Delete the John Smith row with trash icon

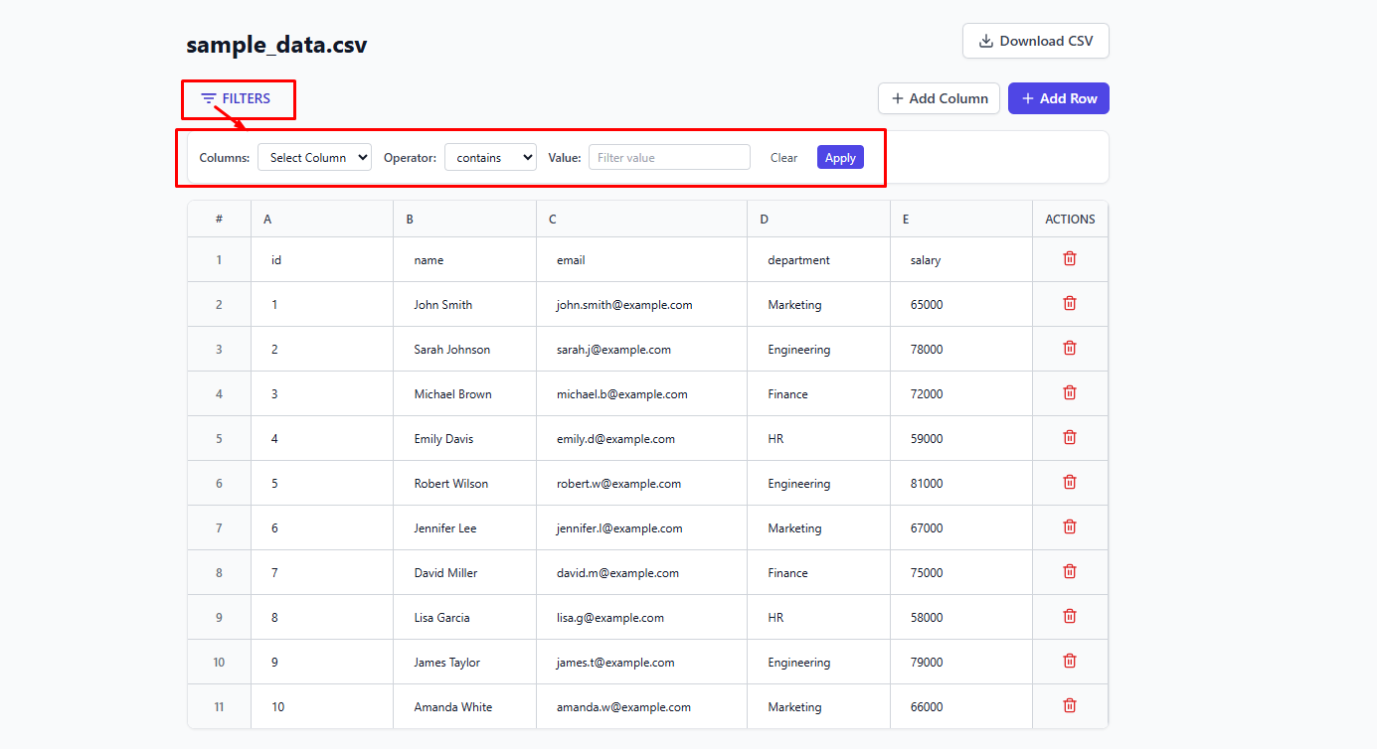1070,304
